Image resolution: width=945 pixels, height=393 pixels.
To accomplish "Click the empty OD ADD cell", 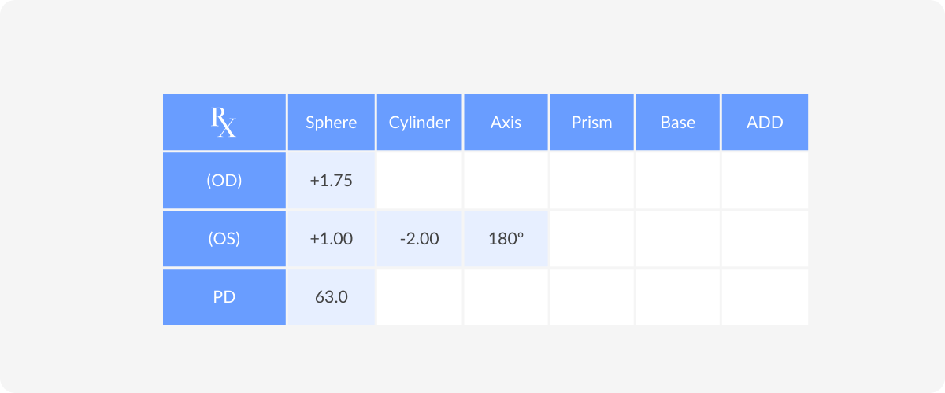I will (x=765, y=180).
